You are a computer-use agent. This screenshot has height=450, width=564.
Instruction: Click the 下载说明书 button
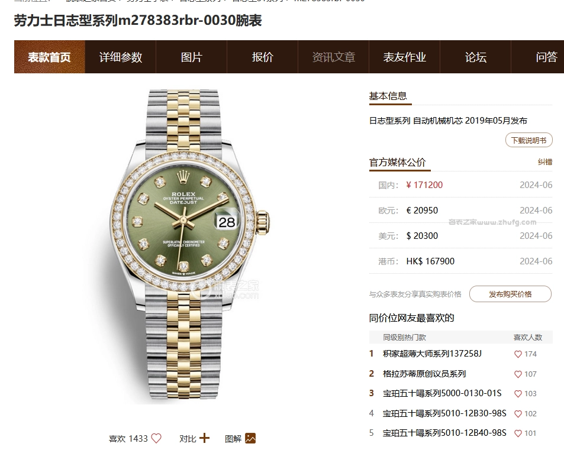(528, 140)
